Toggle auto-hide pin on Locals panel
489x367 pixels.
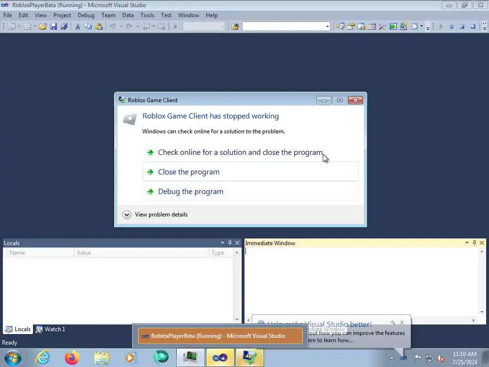tap(230, 243)
